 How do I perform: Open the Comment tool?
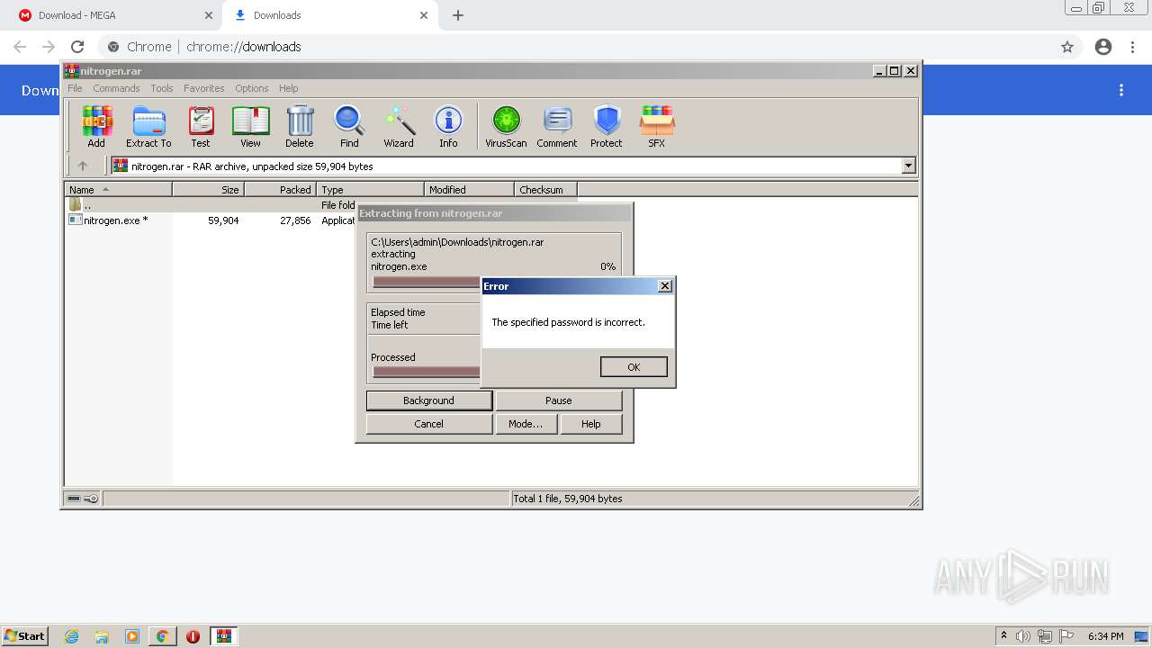[x=557, y=126]
